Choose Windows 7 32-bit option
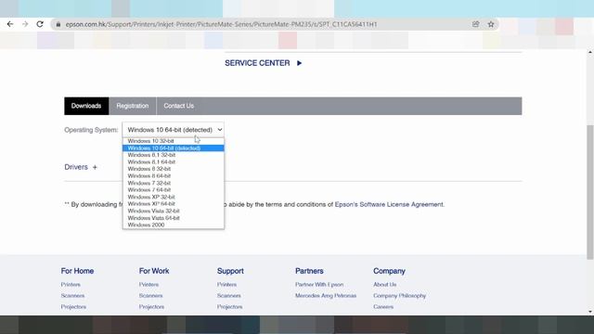This screenshot has height=334, width=594. pos(174,183)
